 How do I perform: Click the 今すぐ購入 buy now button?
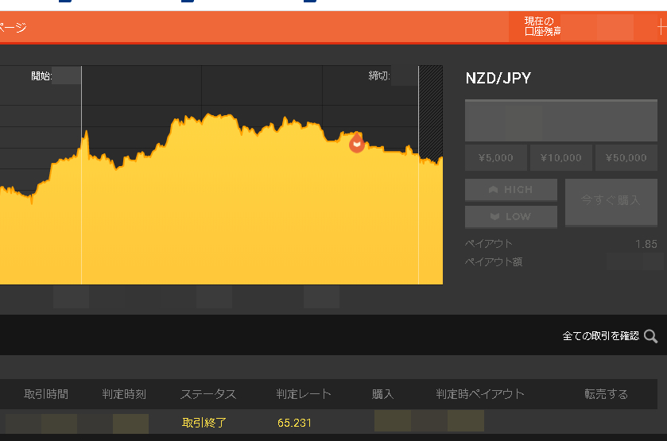pyautogui.click(x=611, y=202)
